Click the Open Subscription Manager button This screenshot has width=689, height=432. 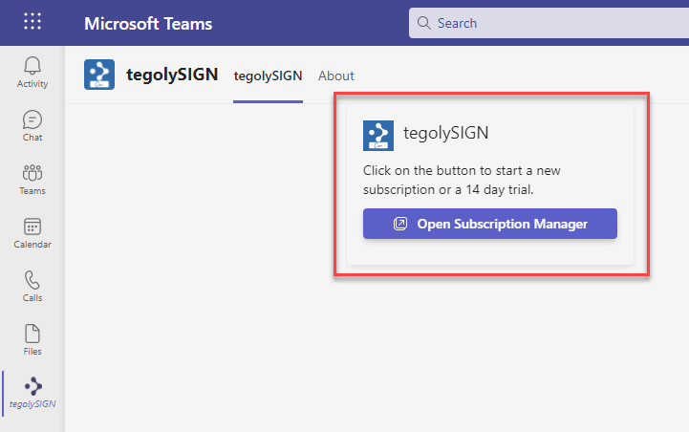pos(490,224)
